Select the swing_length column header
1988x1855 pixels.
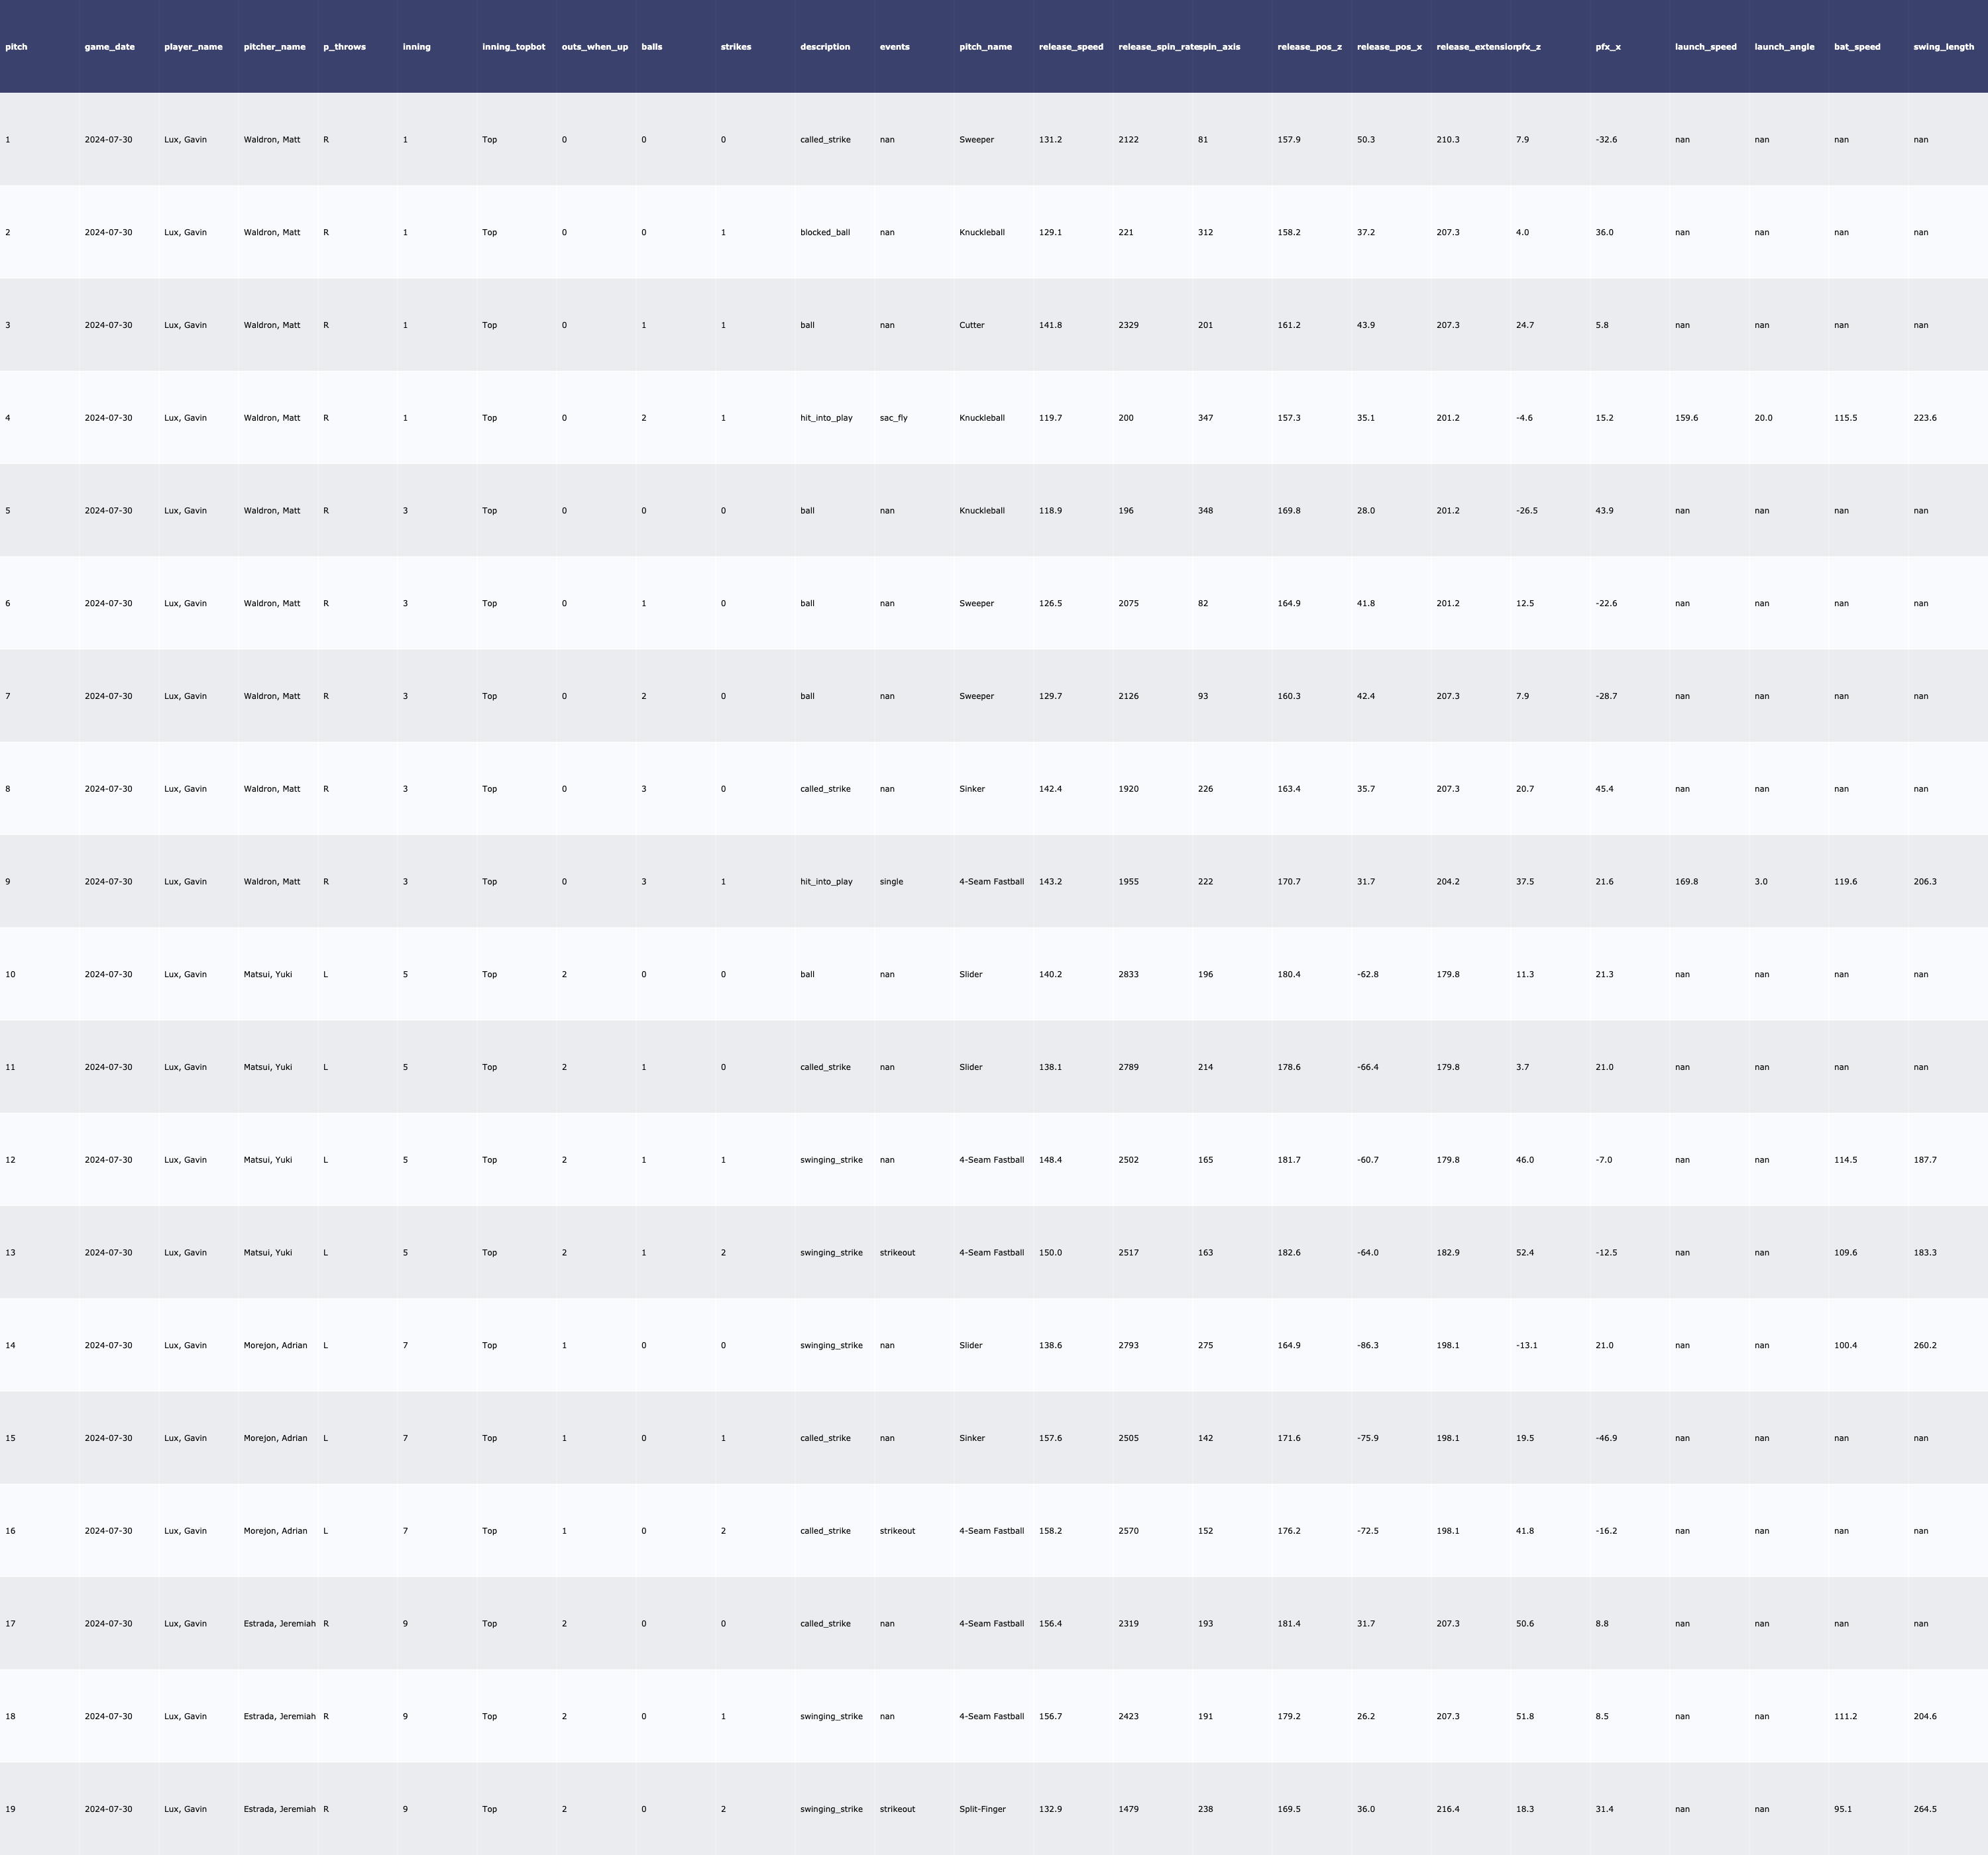[x=1943, y=47]
